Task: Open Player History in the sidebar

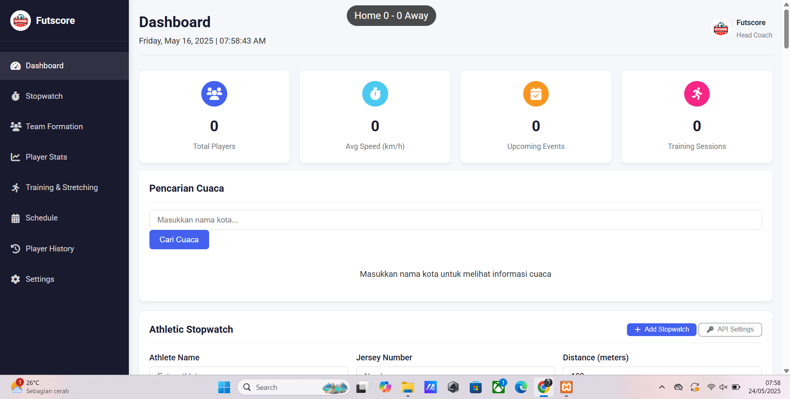Action: coord(64,249)
